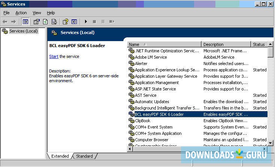The height and width of the screenshot is (167, 275).
Task: Select the Application Layer Gateway Service name
Action: point(166,76)
